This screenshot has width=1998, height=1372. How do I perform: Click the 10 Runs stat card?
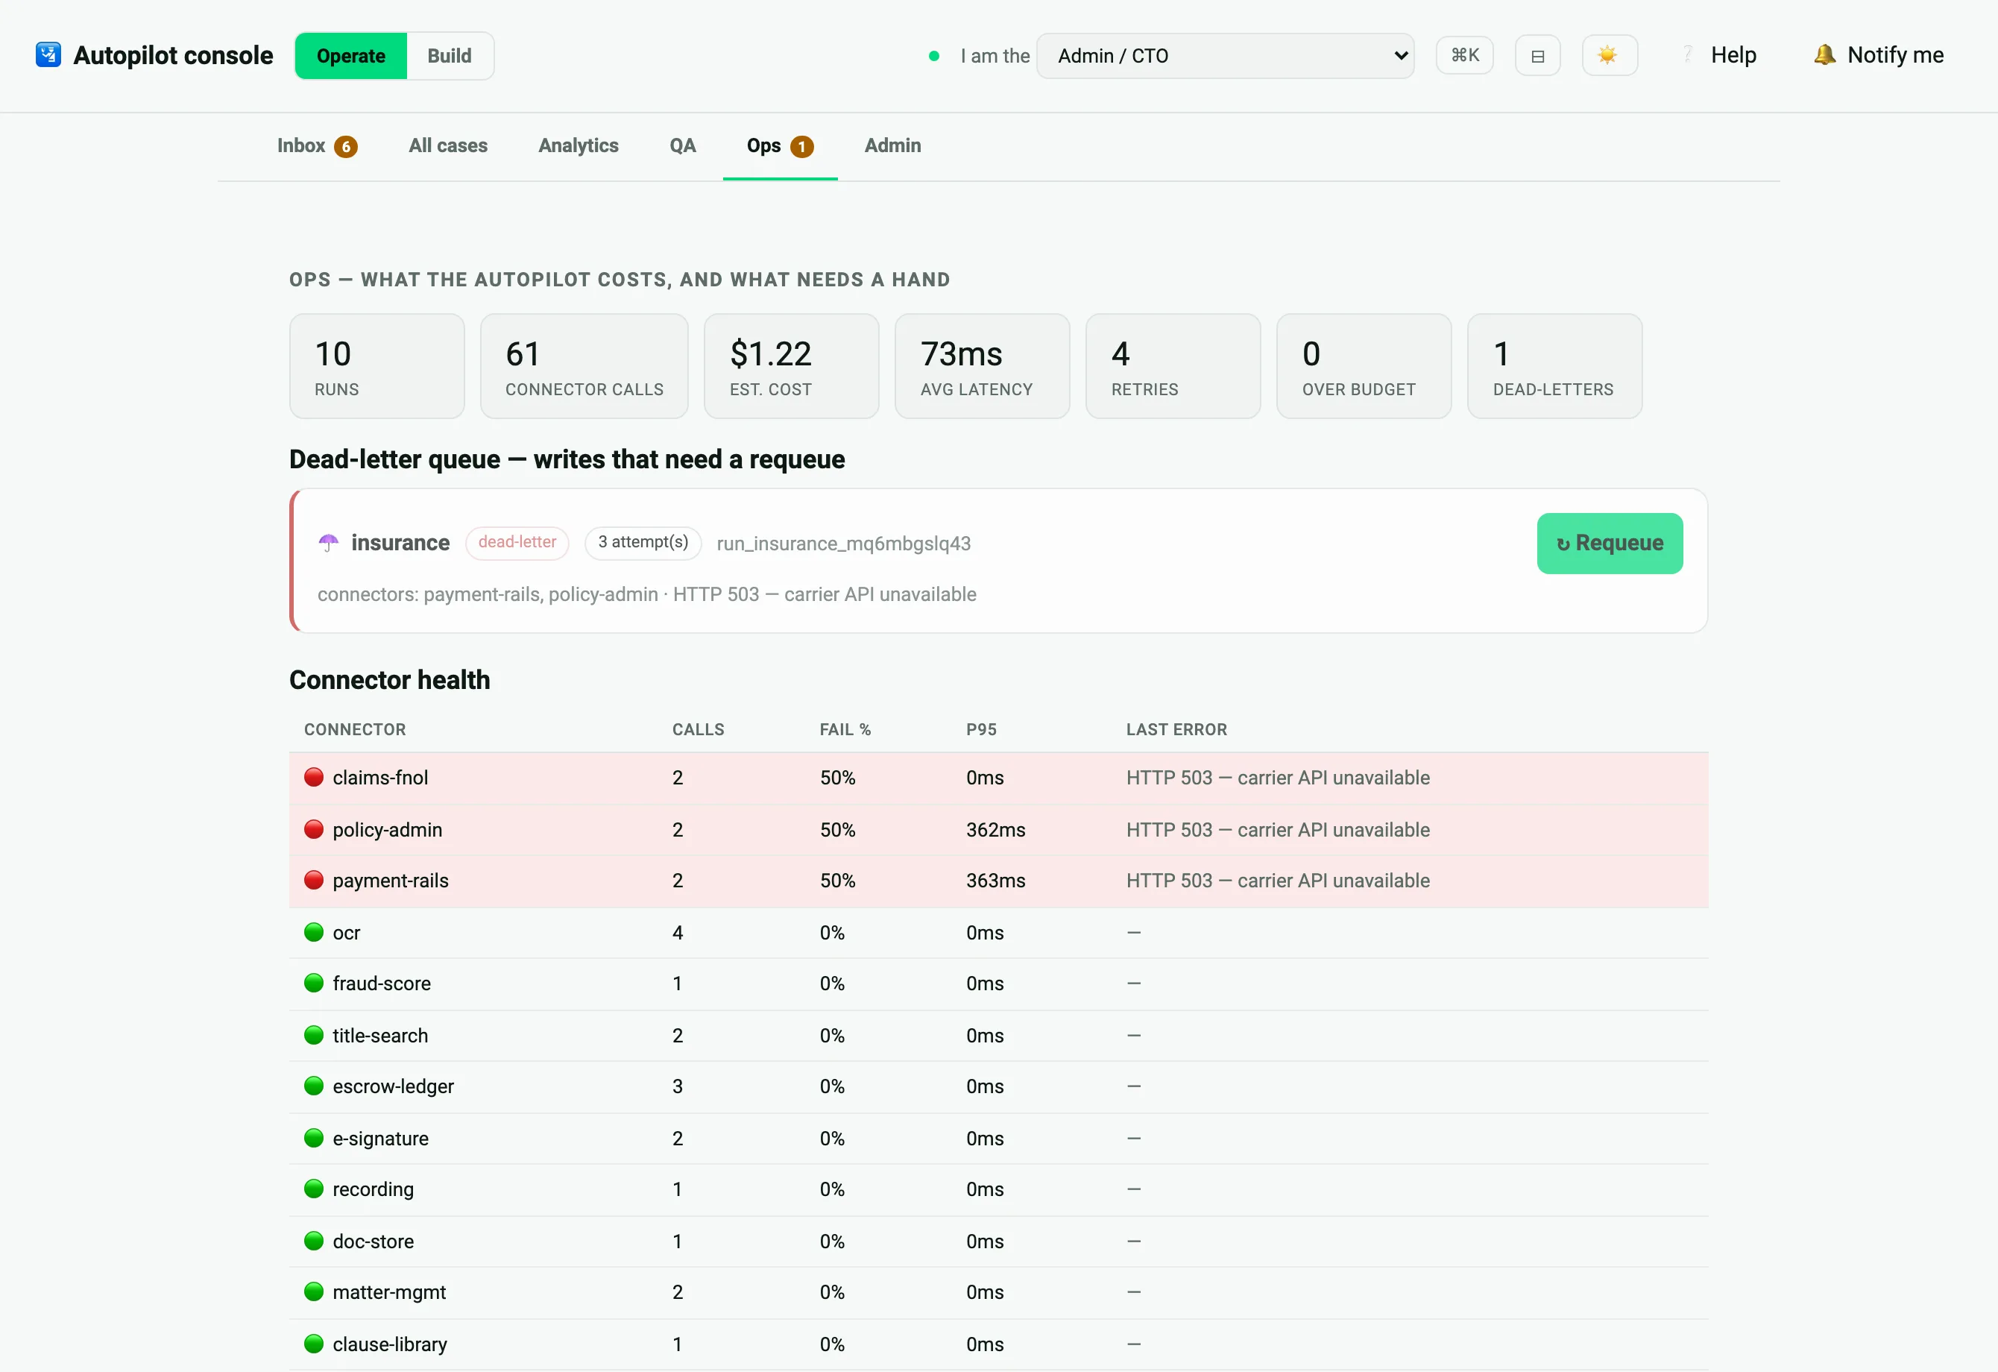(x=376, y=366)
